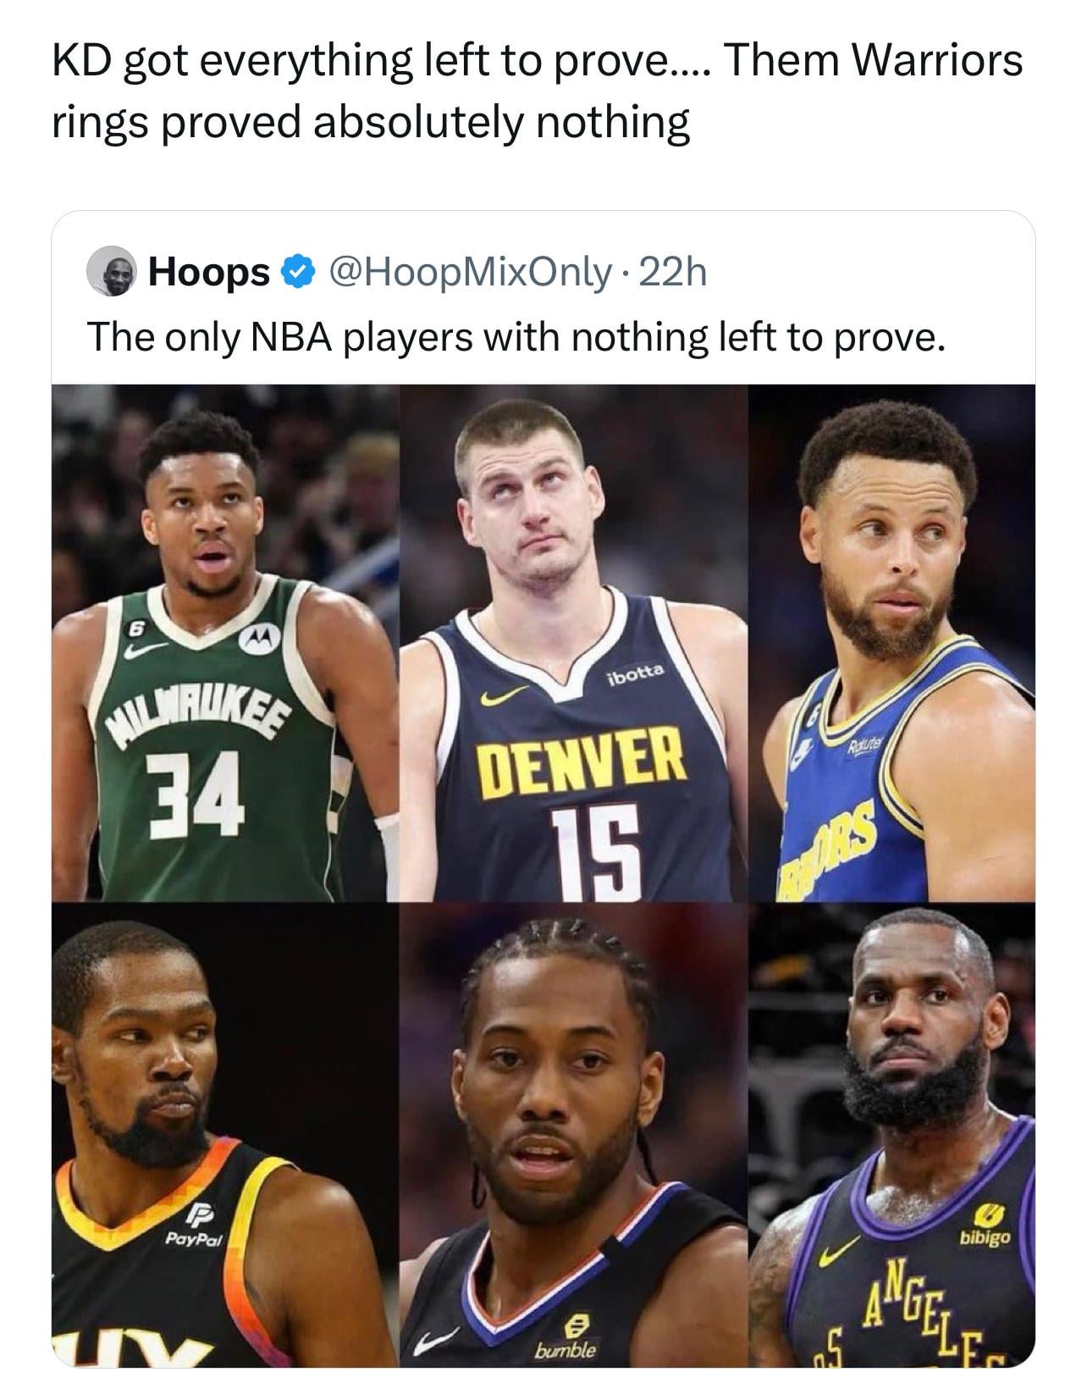
Task: Click the ibotta sponsor patch
Action: (x=635, y=673)
